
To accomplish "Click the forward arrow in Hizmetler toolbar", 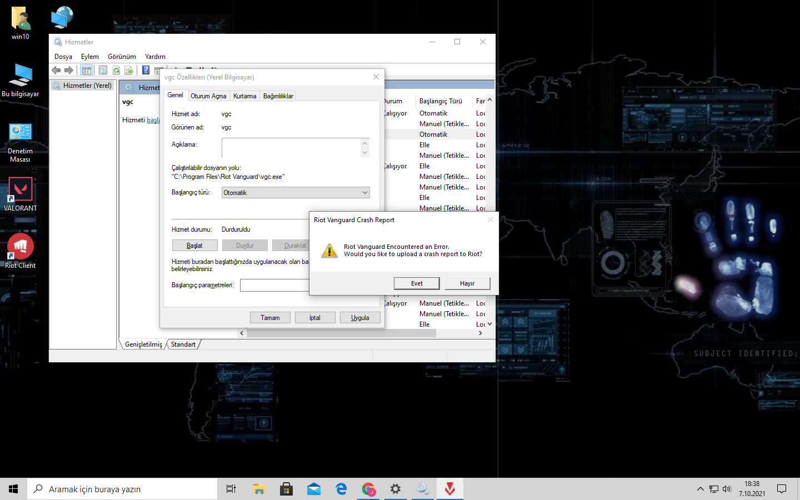I will click(x=69, y=70).
